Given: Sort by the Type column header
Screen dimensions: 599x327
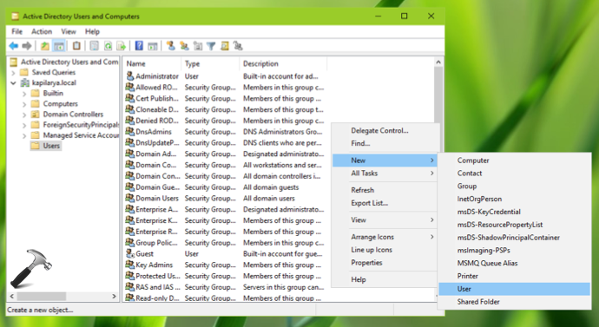Looking at the screenshot, I should coord(210,63).
